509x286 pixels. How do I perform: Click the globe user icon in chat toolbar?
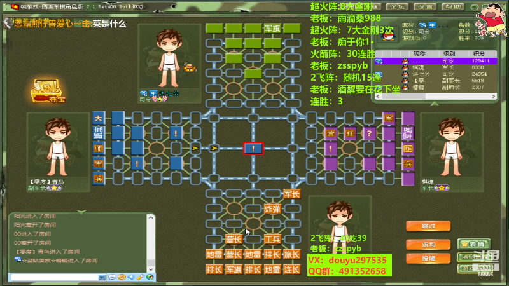pos(150,277)
